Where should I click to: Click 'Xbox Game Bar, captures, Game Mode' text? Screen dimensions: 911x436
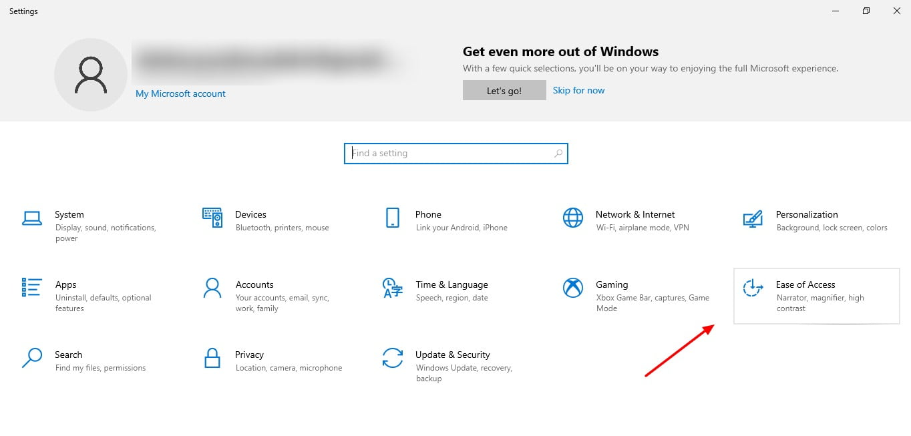coord(653,303)
